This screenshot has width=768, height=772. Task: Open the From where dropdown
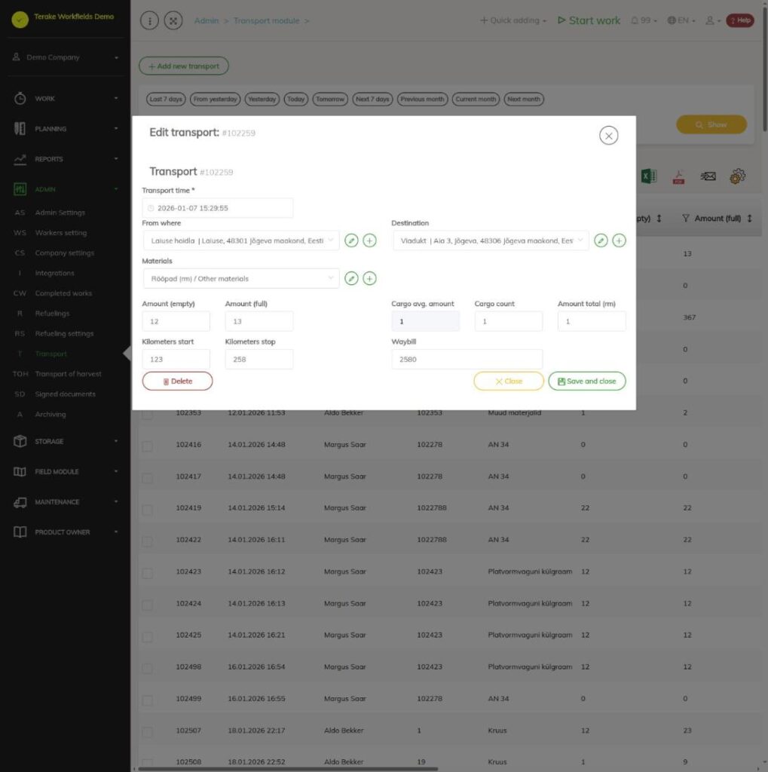pyautogui.click(x=241, y=240)
